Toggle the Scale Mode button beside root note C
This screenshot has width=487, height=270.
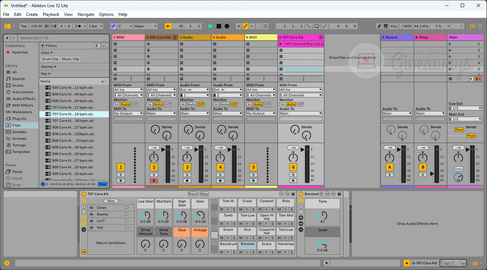[x=113, y=26]
